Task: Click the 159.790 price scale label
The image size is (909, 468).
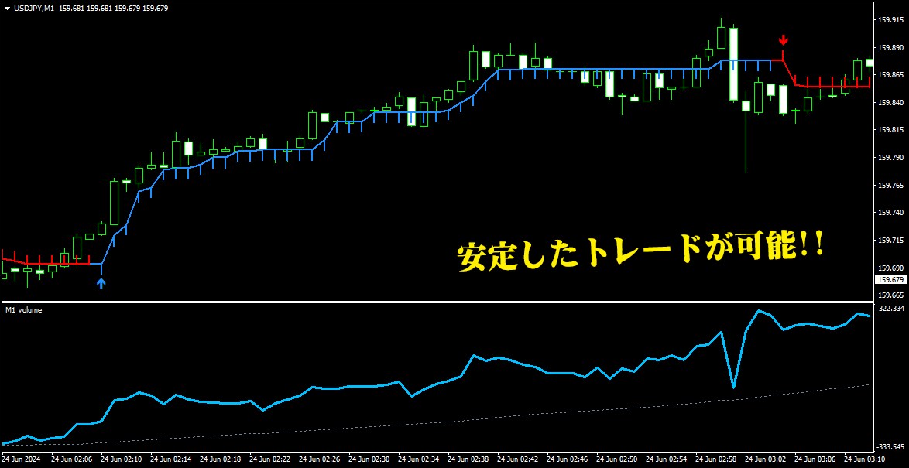Action: point(891,158)
